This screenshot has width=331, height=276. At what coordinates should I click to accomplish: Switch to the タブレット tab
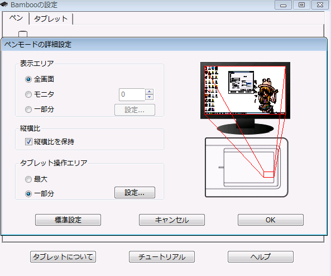point(51,19)
